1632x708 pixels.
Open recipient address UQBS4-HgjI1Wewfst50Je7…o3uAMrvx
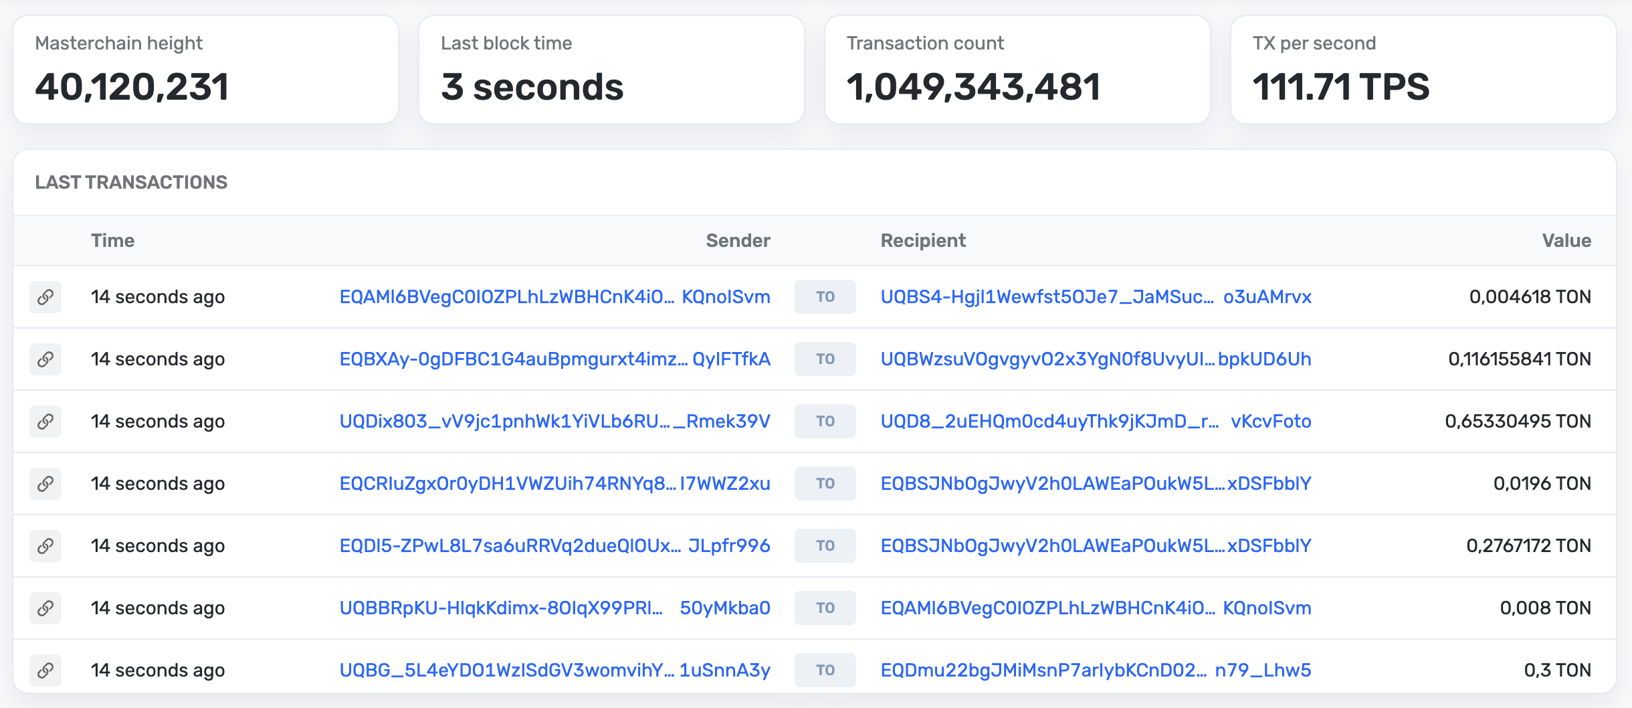1096,297
